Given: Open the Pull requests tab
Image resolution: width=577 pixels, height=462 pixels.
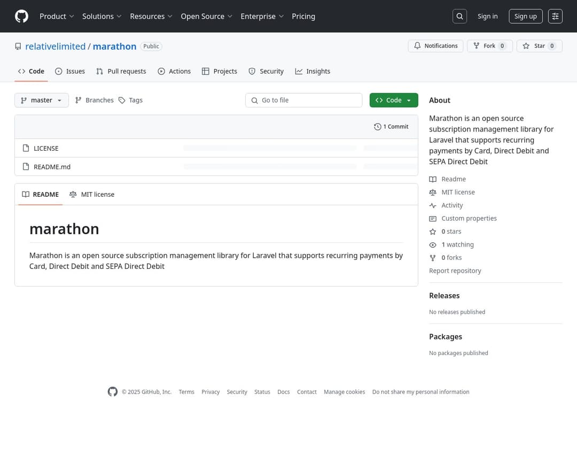Looking at the screenshot, I should pyautogui.click(x=121, y=72).
